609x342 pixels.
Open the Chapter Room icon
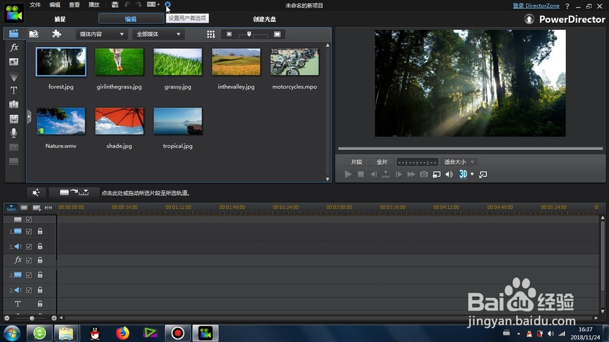coord(13,147)
